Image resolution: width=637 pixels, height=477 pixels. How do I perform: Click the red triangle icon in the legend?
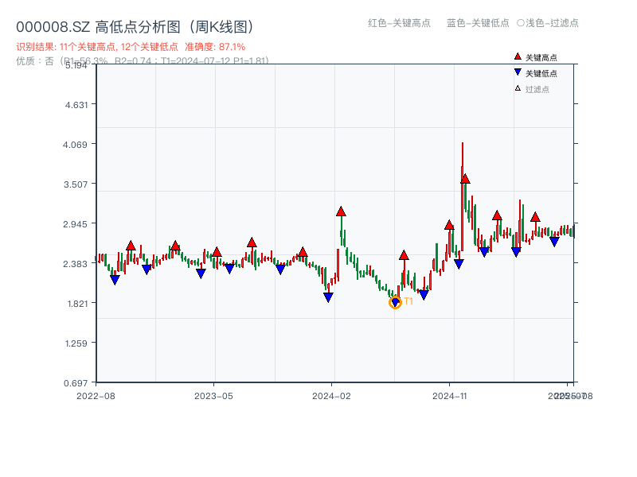[518, 57]
